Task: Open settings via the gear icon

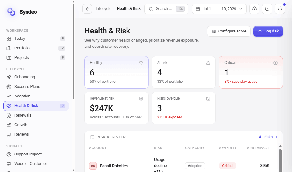Action: click(254, 9)
